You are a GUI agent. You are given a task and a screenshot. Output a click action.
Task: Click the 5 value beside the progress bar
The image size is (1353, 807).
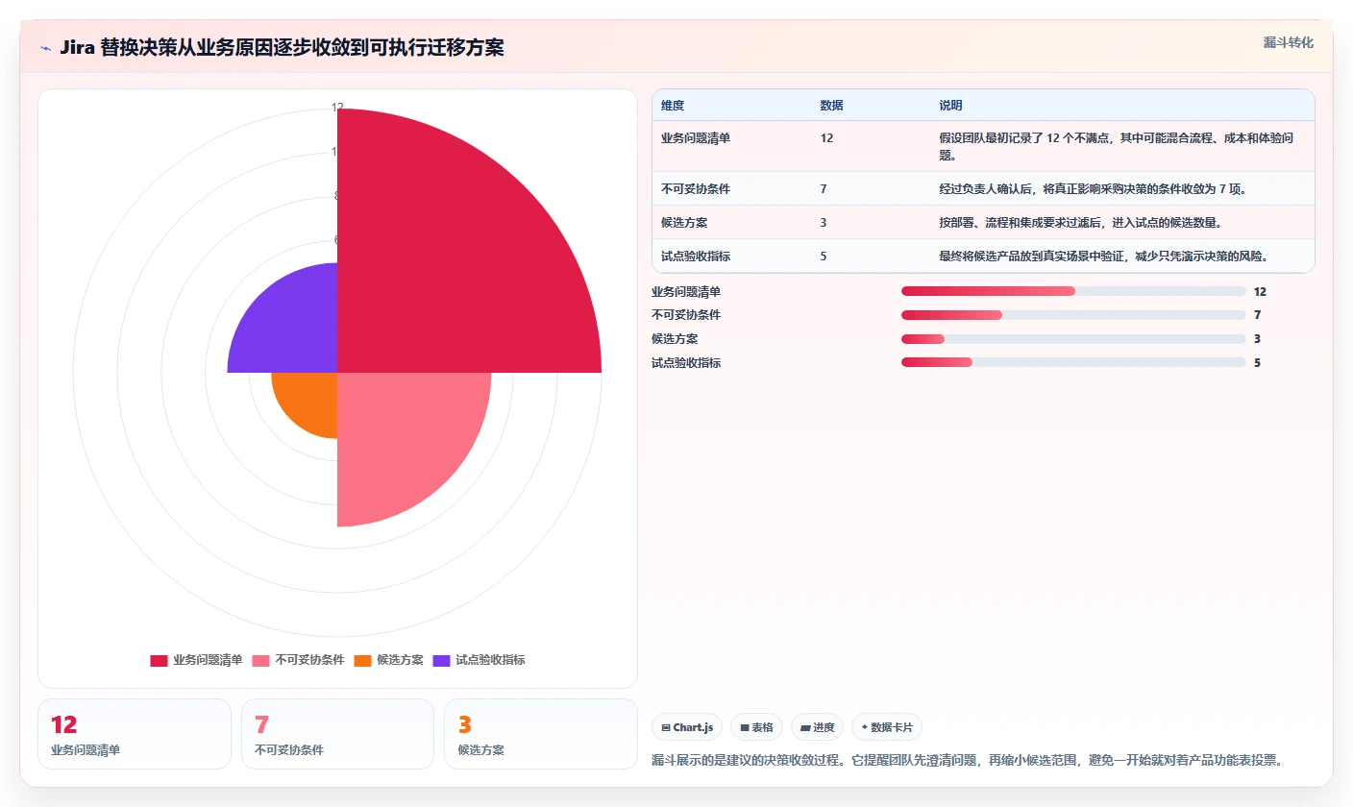click(1257, 363)
